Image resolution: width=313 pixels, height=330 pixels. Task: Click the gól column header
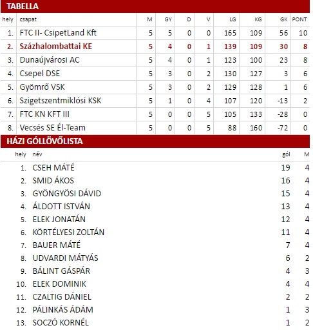286,154
